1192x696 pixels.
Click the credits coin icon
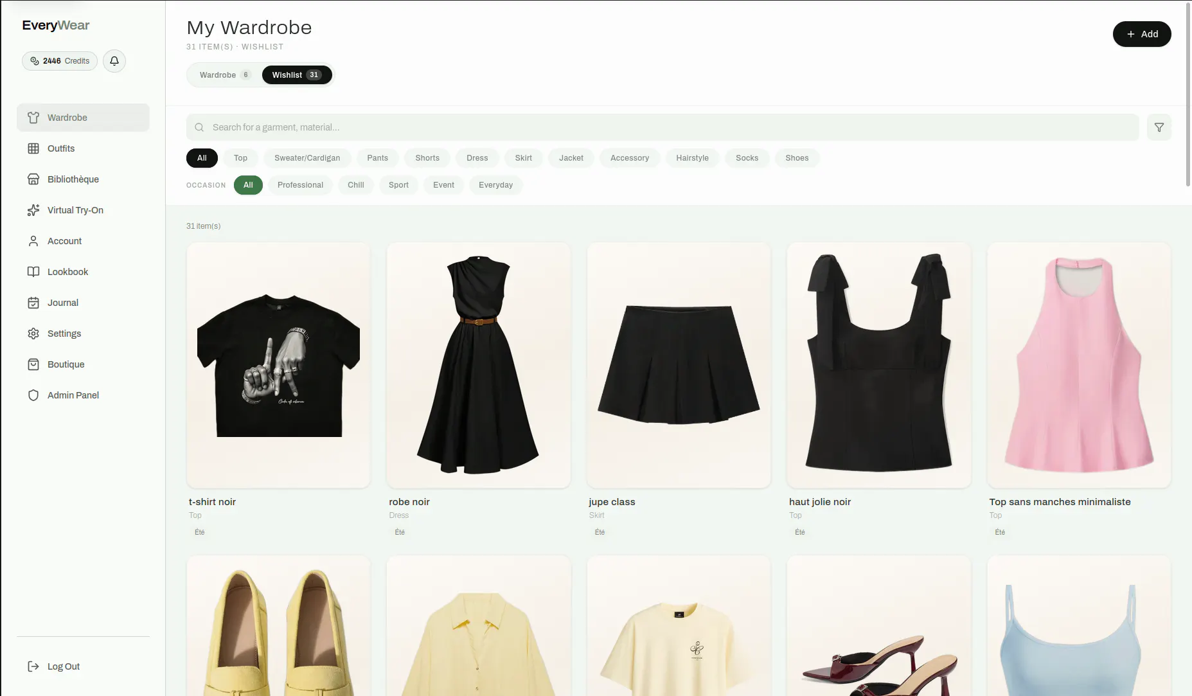(x=35, y=61)
